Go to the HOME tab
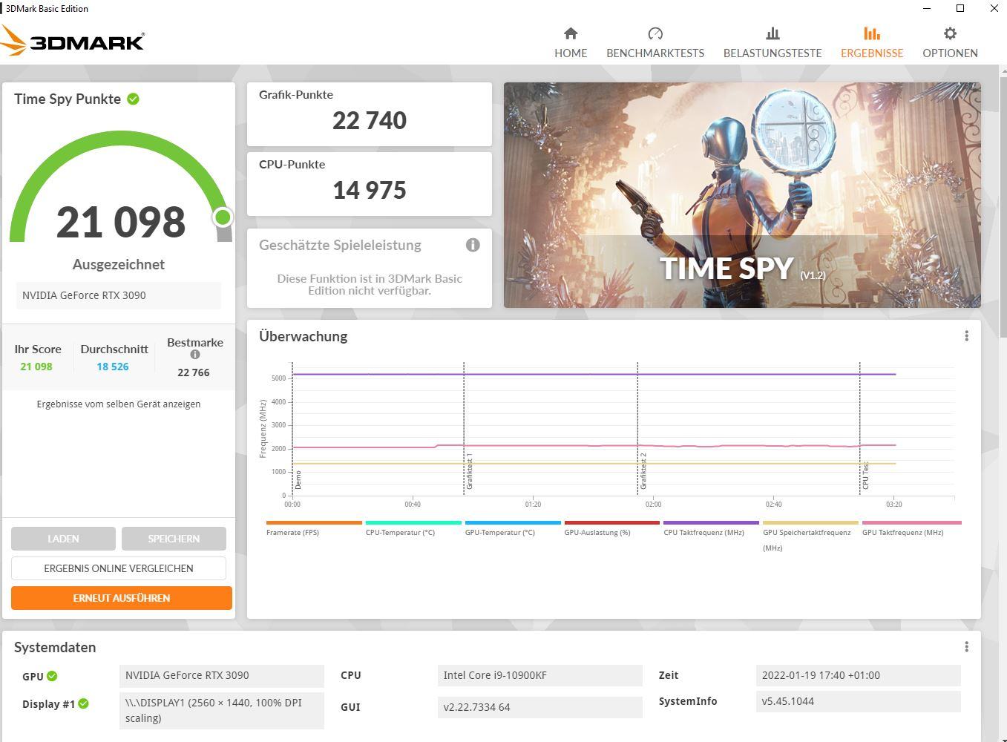This screenshot has width=1007, height=742. point(571,42)
